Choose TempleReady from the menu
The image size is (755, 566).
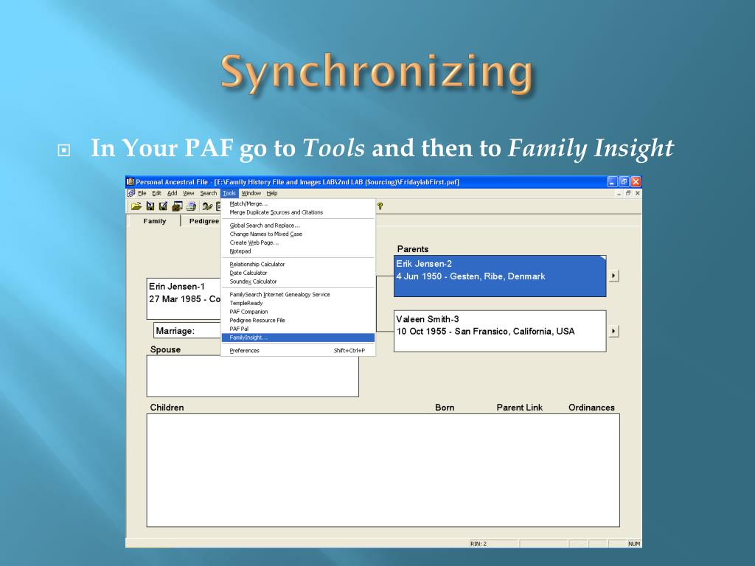coord(298,303)
